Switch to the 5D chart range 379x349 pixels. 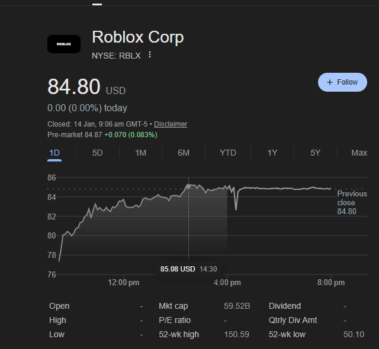(97, 153)
